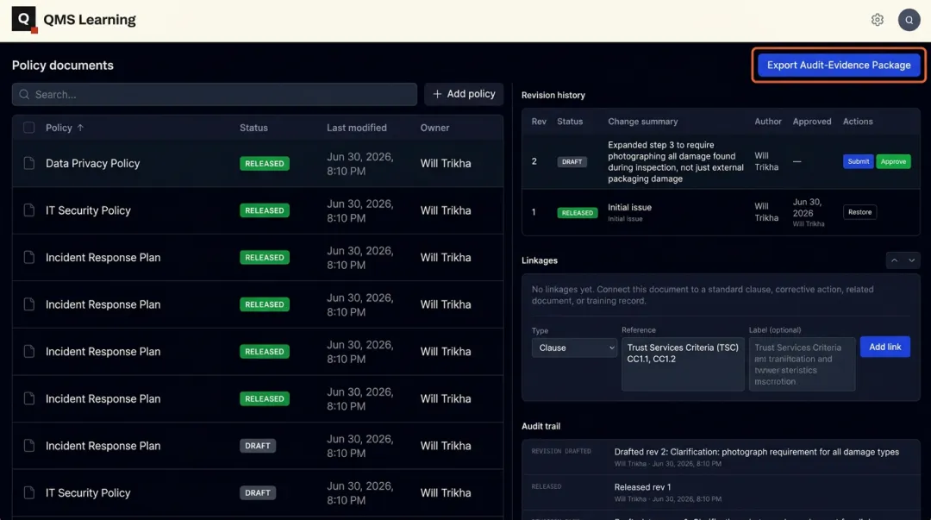This screenshot has height=520, width=931.
Task: Focus the policy Search field
Action: point(215,95)
